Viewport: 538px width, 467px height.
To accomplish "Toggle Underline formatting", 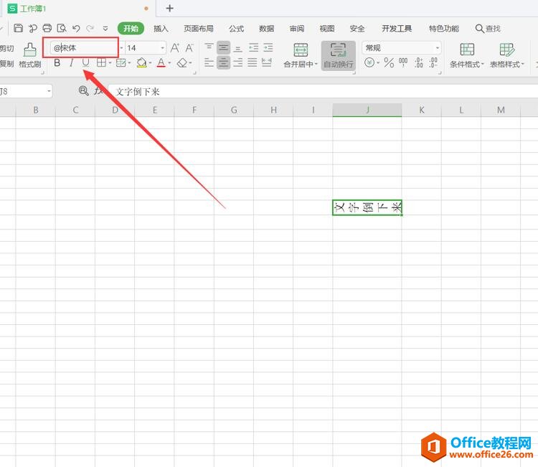I will click(x=85, y=62).
